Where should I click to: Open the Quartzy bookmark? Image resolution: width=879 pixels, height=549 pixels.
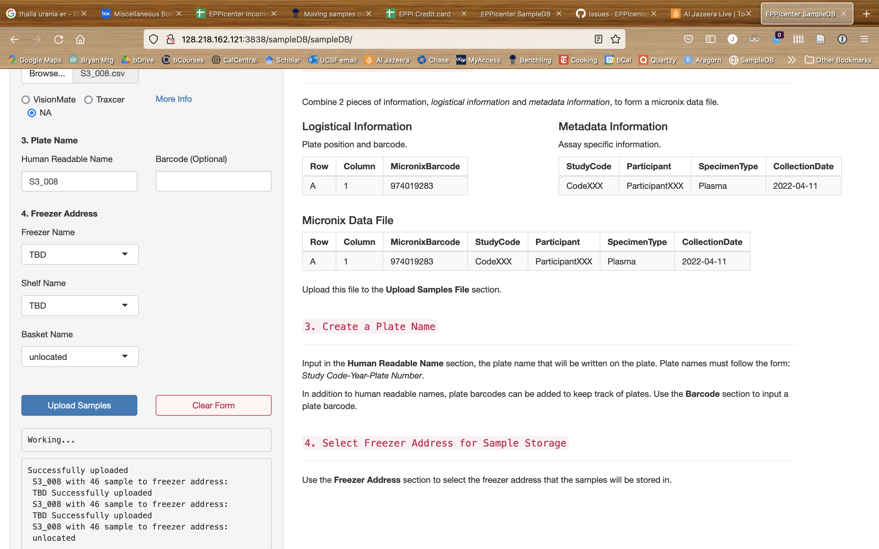coord(662,60)
